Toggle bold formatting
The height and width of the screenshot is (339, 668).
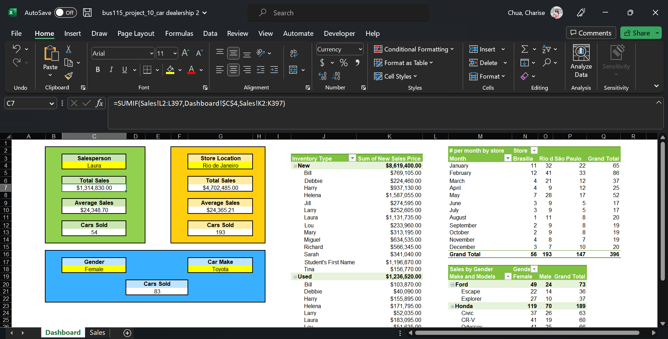pyautogui.click(x=98, y=70)
